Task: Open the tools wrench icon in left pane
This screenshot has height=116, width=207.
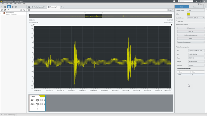Action: click(16, 7)
